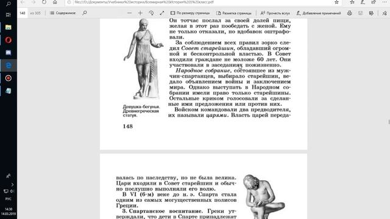
Task: Expand hidden system tray icons
Action: tap(12, 184)
